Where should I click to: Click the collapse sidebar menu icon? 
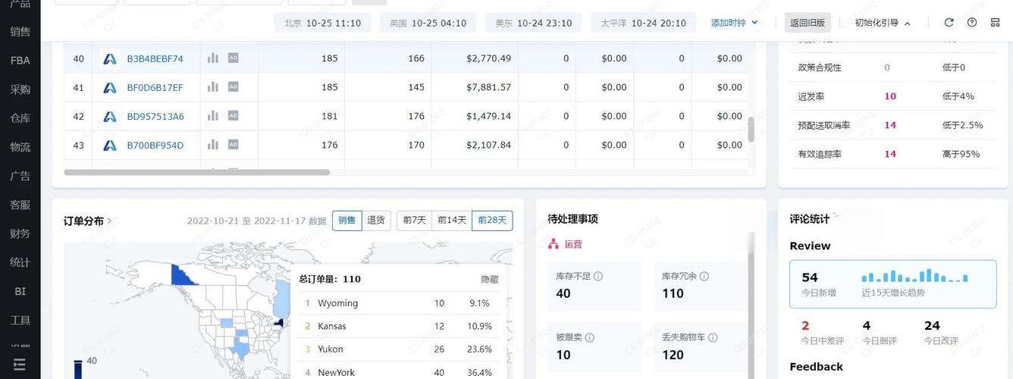click(x=20, y=365)
